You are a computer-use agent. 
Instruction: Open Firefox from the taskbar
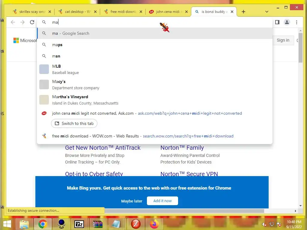coord(154,224)
